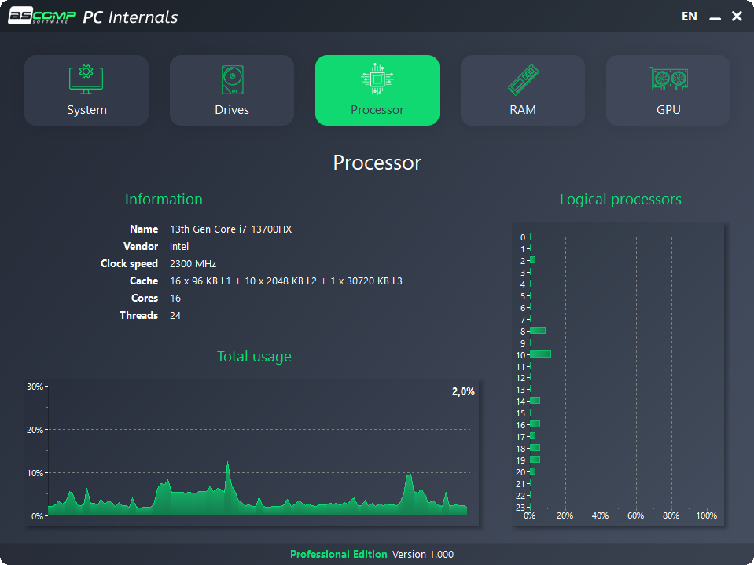Viewport: 754px width, 565px height.
Task: Switch to the RAM tab label
Action: coord(523,110)
